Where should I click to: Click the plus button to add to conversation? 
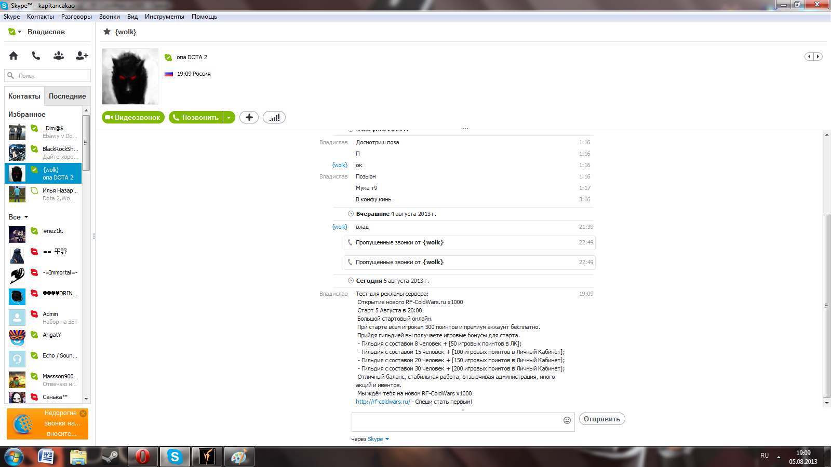(249, 117)
